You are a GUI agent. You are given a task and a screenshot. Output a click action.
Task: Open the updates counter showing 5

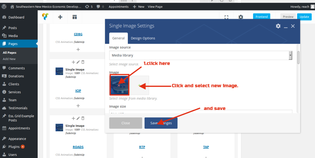pyautogui.click(x=89, y=6)
